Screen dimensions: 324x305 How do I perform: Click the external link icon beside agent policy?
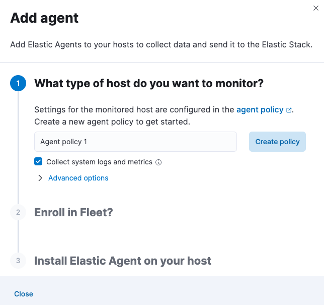click(289, 110)
